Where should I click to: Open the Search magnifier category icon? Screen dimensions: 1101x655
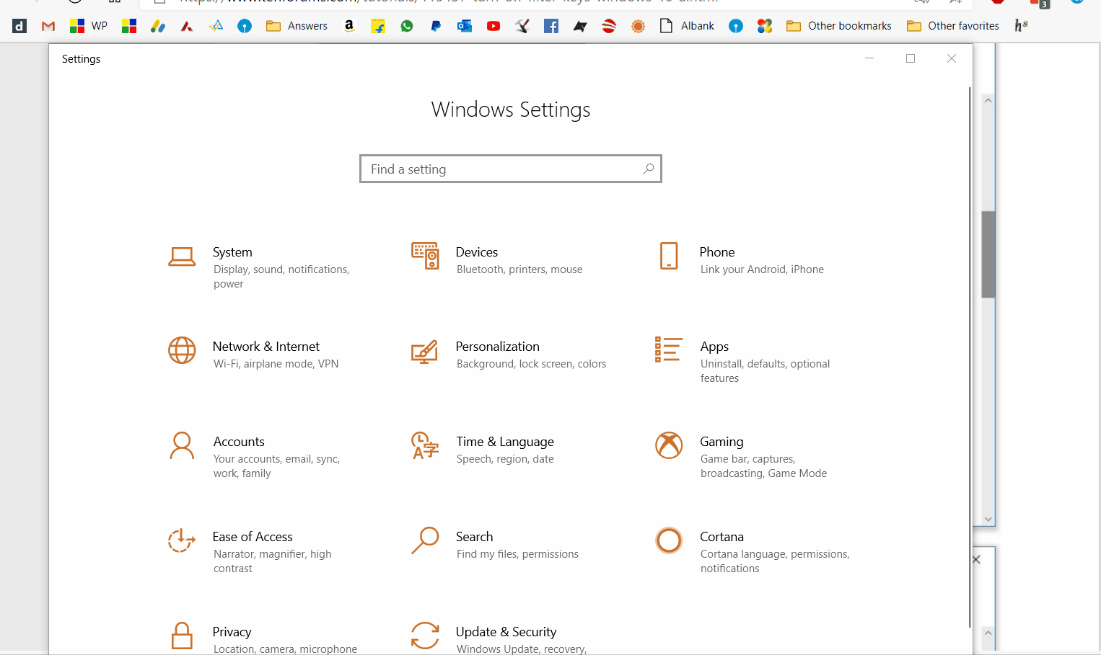pyautogui.click(x=425, y=540)
